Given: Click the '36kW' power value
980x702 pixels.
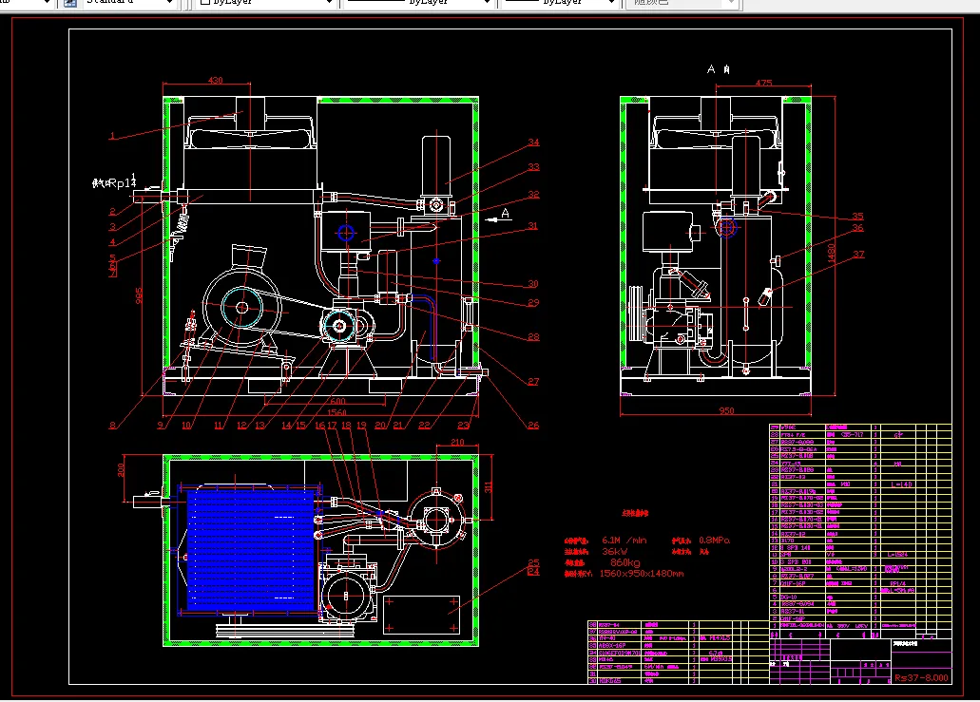Looking at the screenshot, I should (614, 552).
